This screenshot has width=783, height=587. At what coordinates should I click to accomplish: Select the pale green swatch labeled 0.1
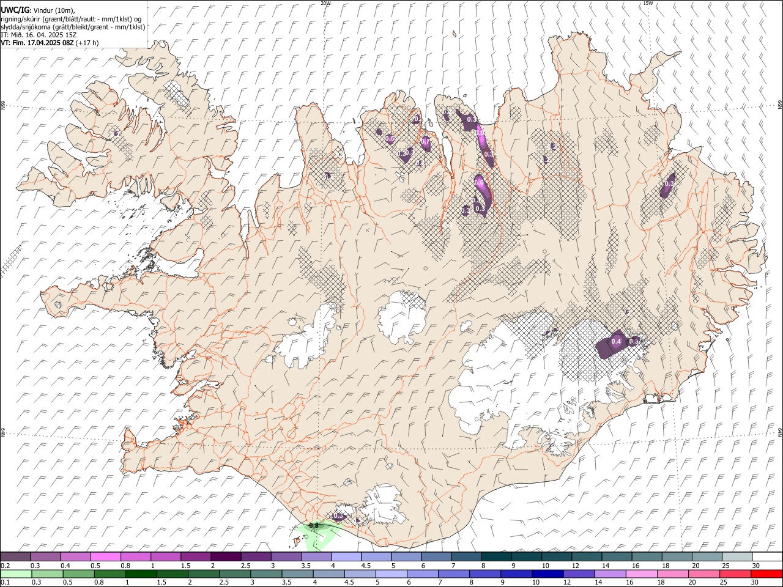coord(16,574)
